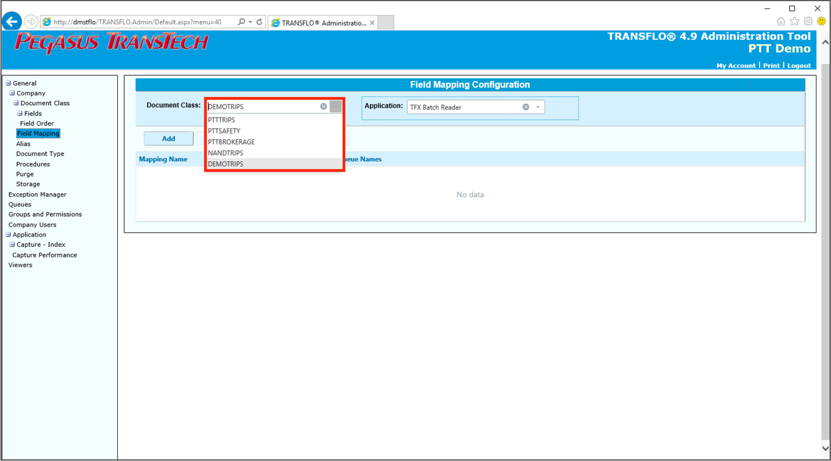Viewport: 831px width, 461px height.
Task: Click the browser back arrow button
Action: 12,22
